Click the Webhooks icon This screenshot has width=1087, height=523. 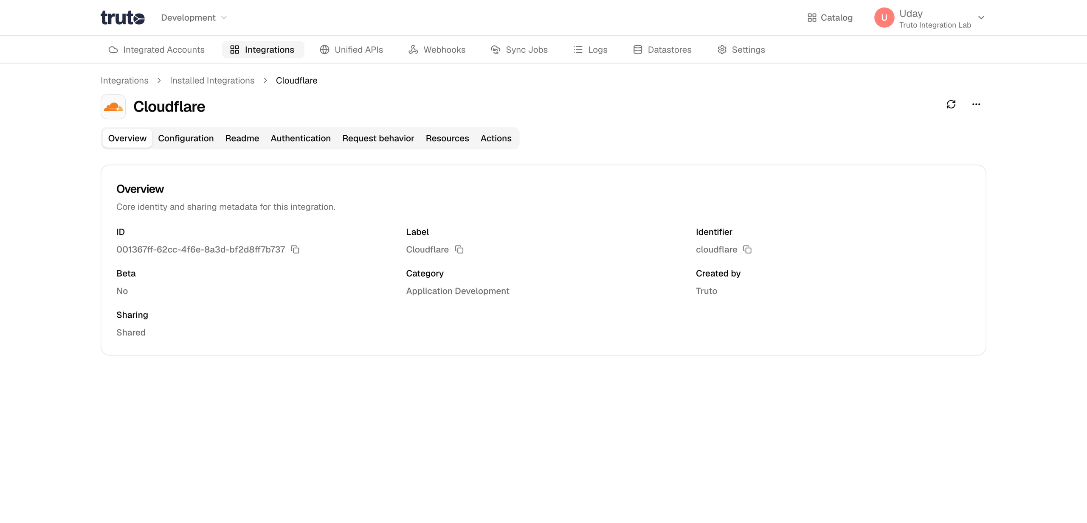pos(413,50)
